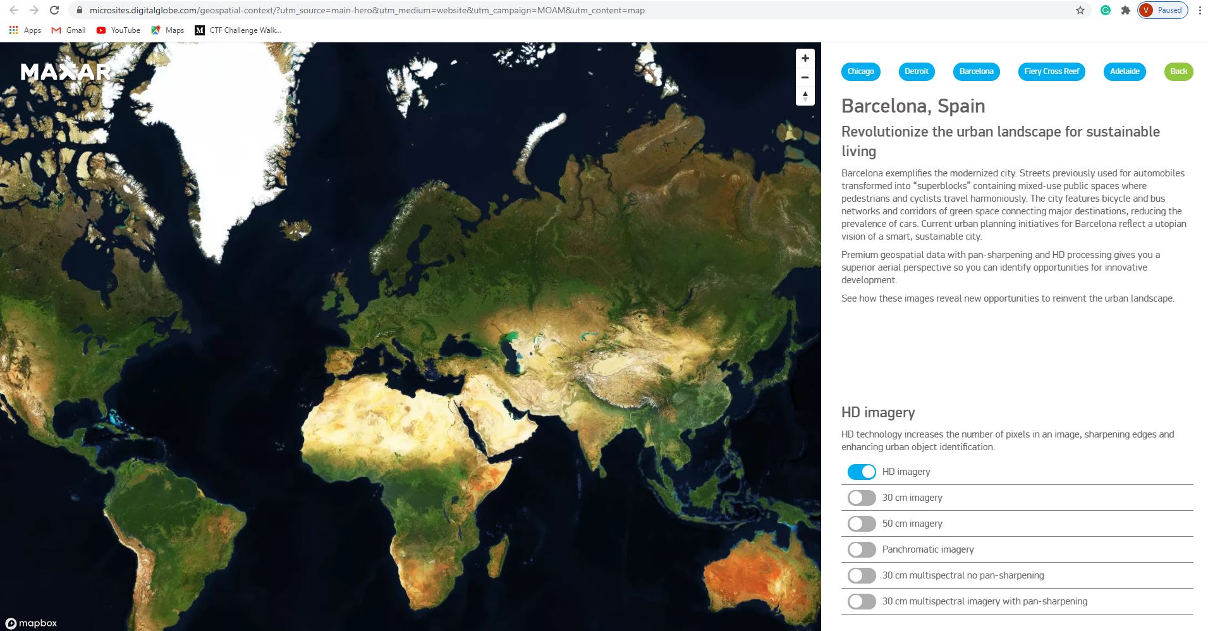The width and height of the screenshot is (1208, 631).
Task: Select the Adelaide location
Action: tap(1125, 71)
